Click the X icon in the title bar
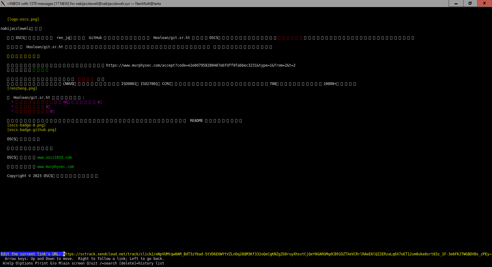The width and height of the screenshot is (492, 267). (3, 3)
